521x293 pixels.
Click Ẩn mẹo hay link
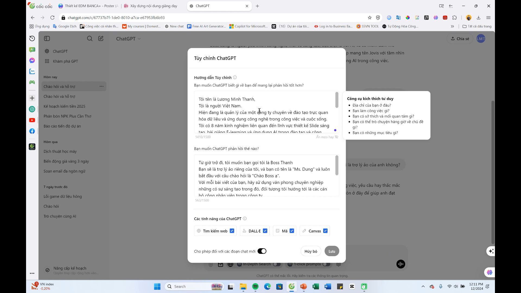[x=327, y=137]
